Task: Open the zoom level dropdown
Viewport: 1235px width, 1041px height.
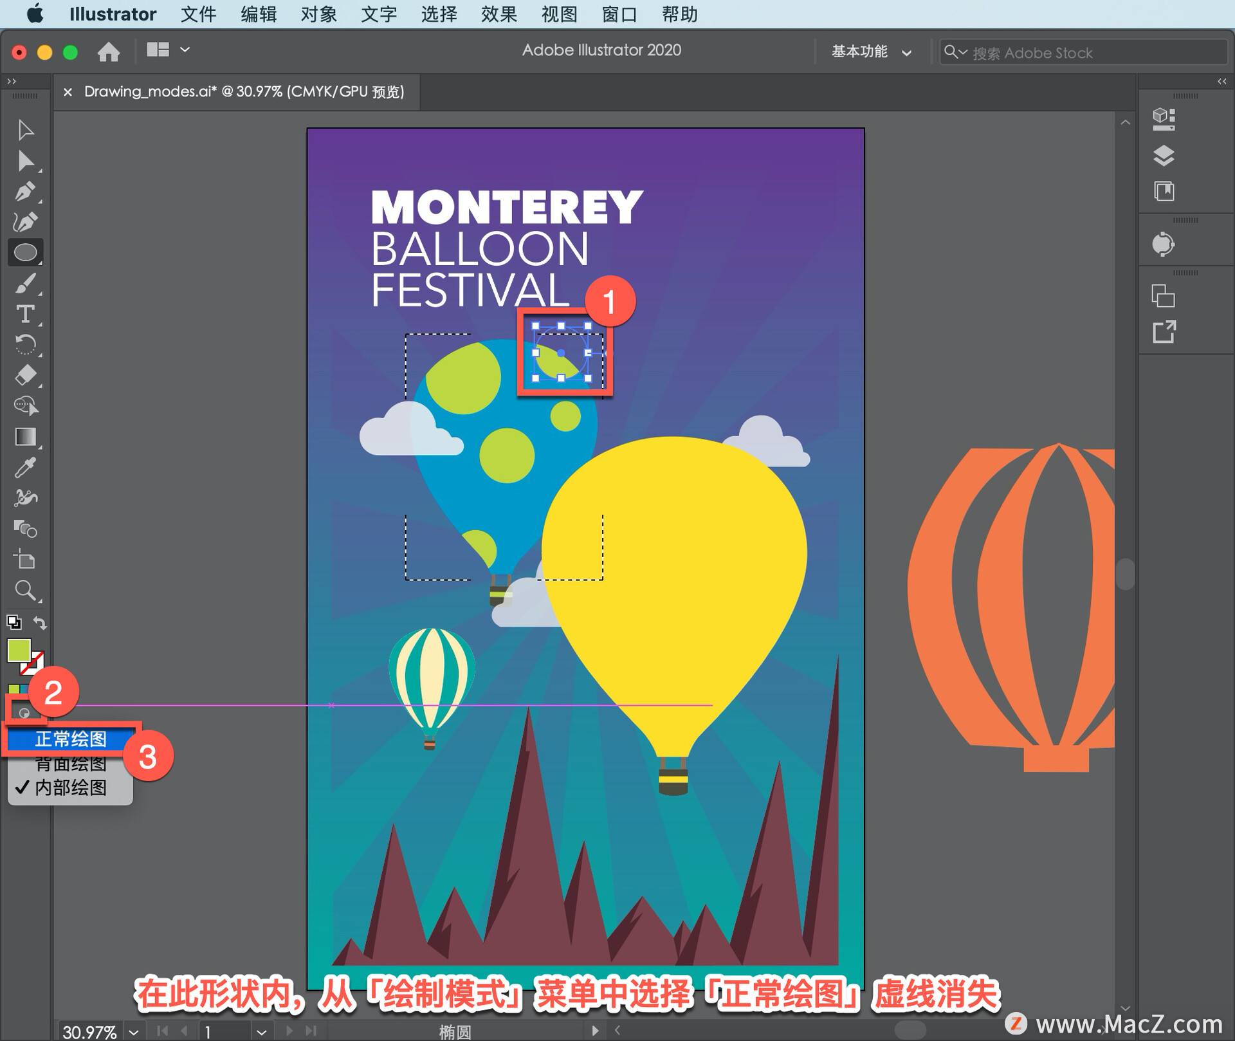Action: point(134,1032)
